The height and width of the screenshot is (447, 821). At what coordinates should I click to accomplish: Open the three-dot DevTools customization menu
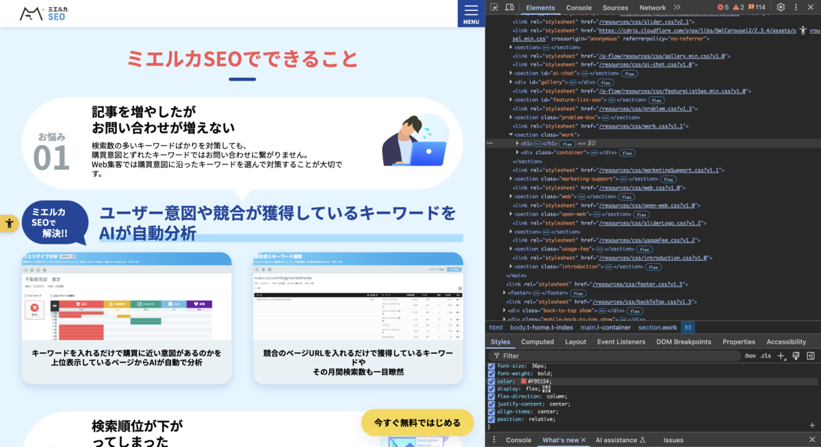[x=795, y=7]
